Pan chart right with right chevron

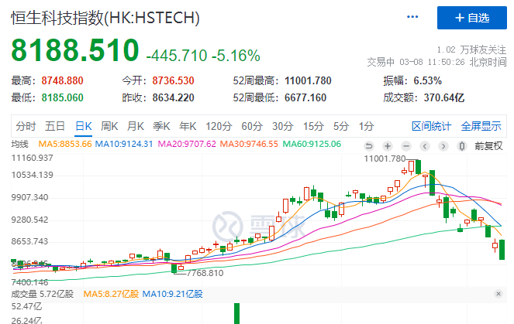click(443, 146)
